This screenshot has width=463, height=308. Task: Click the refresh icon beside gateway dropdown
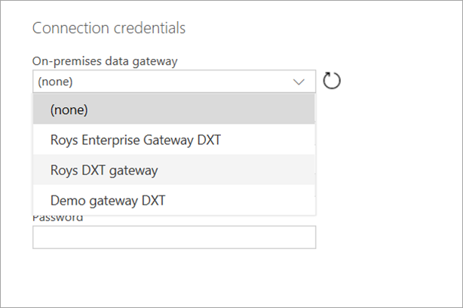[x=332, y=81]
